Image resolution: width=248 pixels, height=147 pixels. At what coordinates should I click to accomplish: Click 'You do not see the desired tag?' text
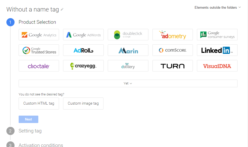41,94
